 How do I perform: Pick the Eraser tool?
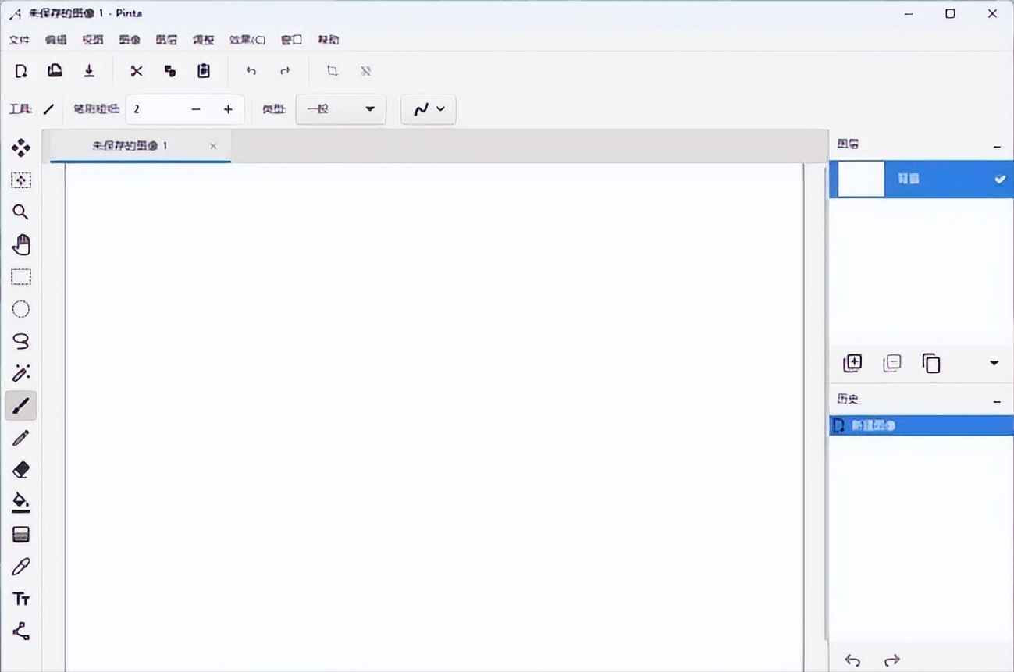pyautogui.click(x=21, y=470)
